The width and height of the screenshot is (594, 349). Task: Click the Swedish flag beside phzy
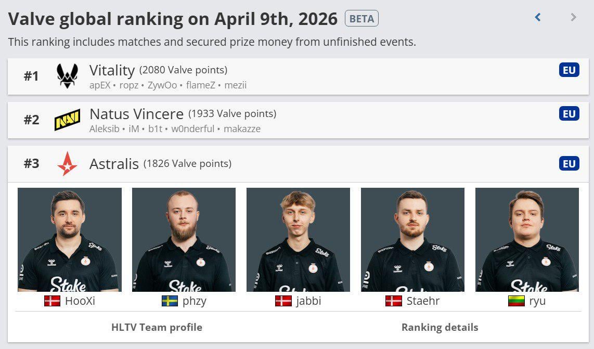click(x=170, y=301)
